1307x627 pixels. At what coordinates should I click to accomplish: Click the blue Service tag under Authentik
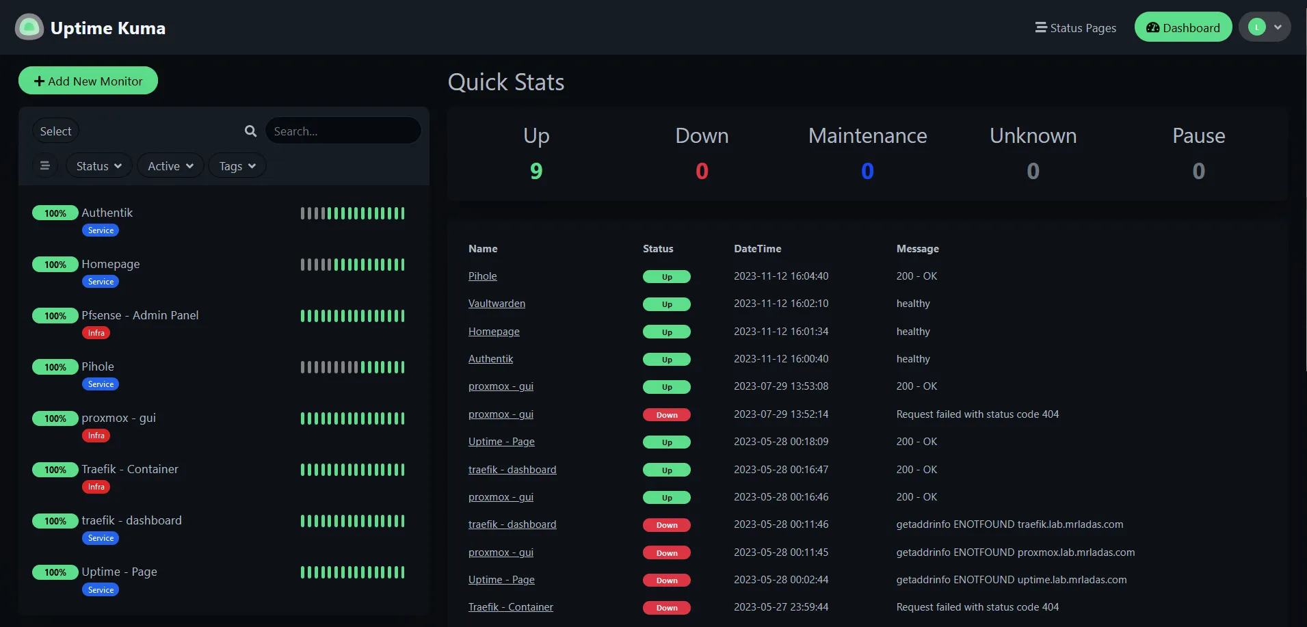point(100,230)
